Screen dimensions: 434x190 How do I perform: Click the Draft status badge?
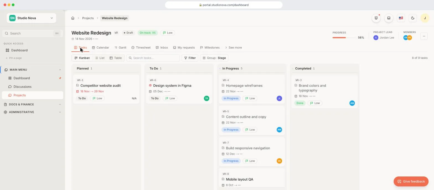coord(128,33)
